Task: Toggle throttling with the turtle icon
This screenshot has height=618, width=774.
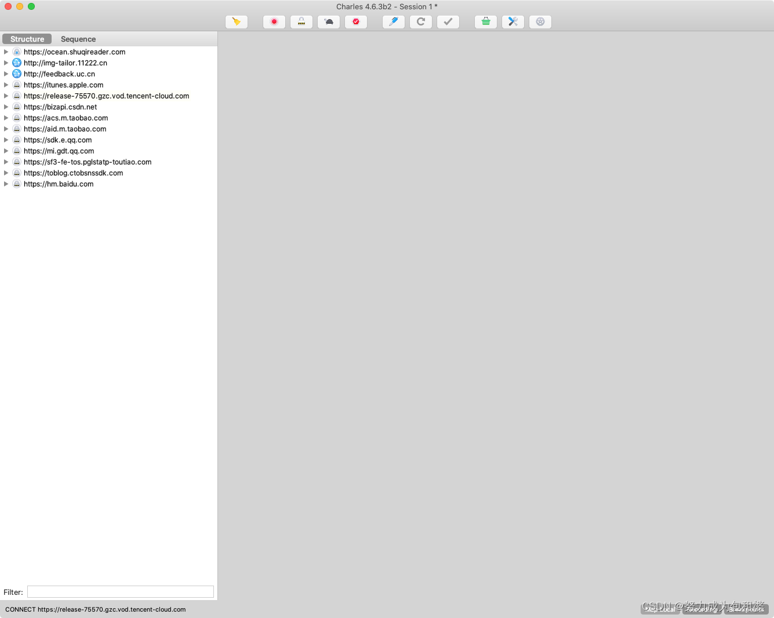Action: [329, 22]
